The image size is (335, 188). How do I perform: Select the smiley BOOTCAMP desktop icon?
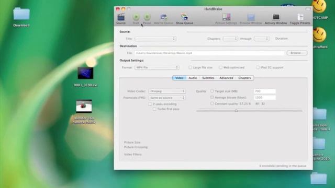click(319, 6)
